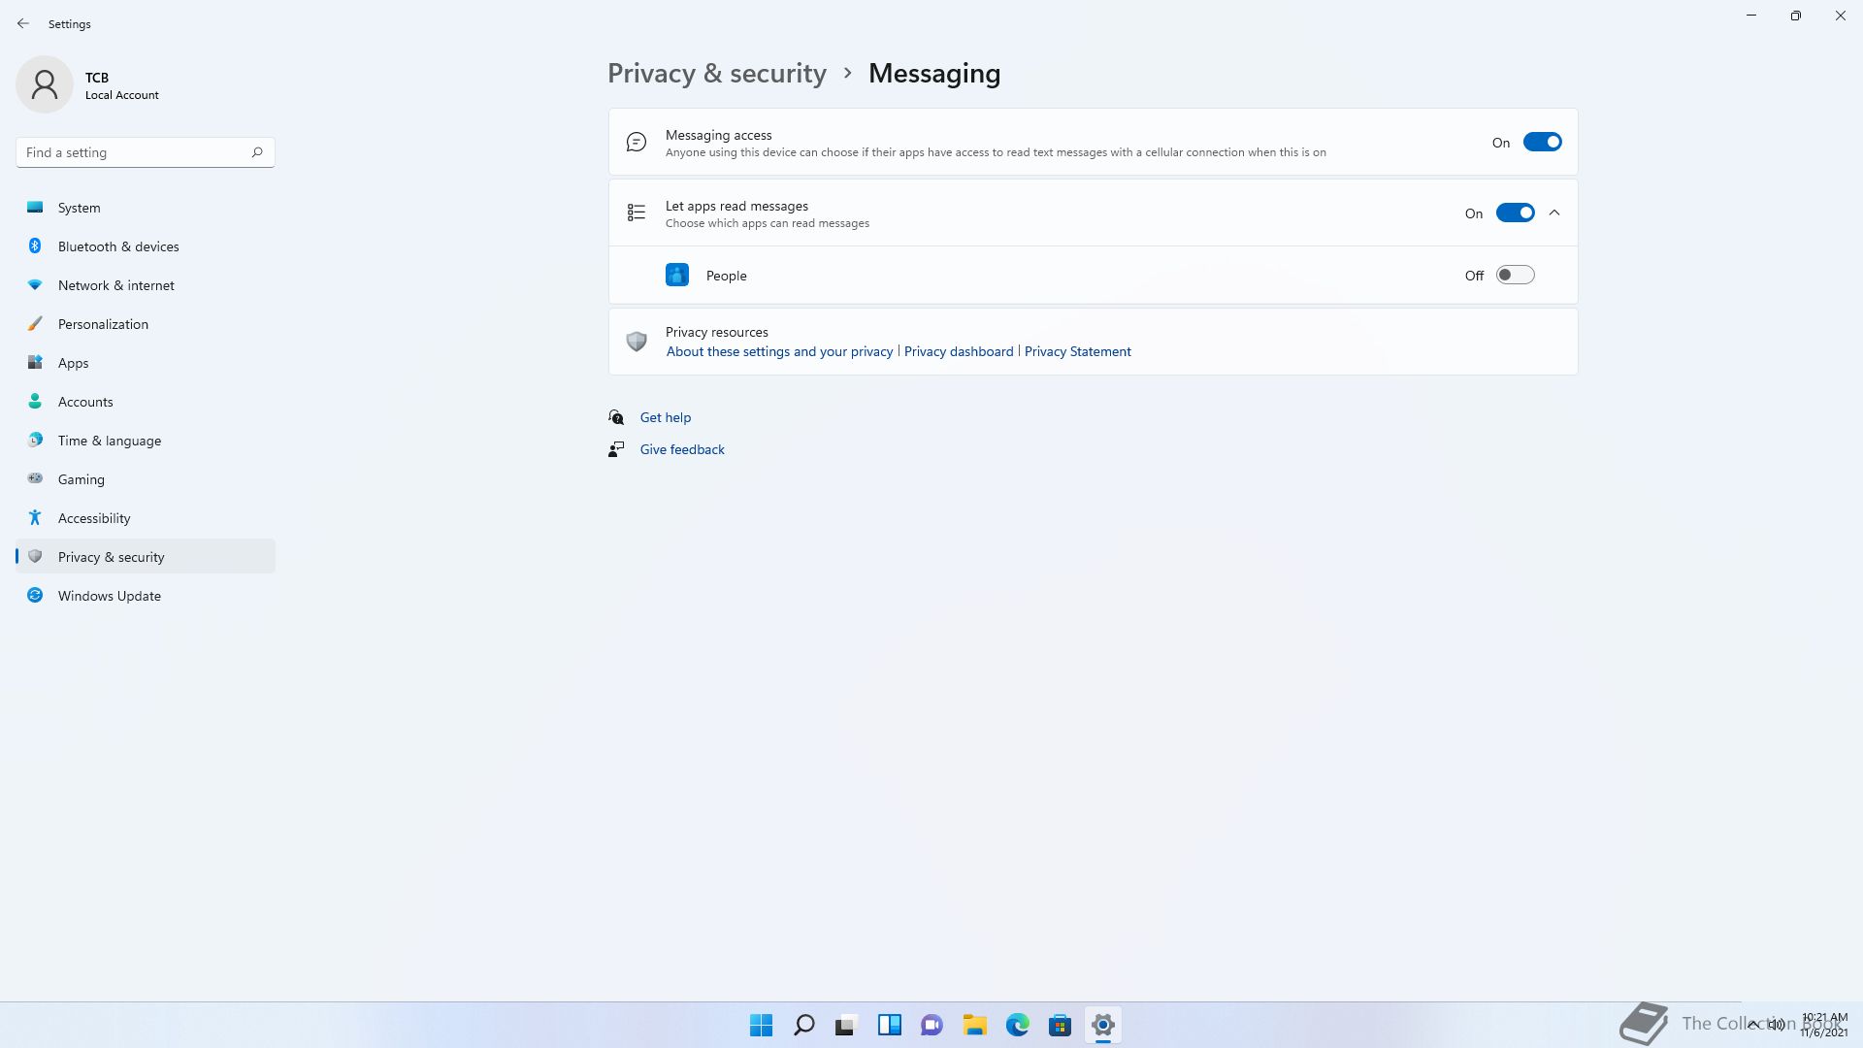Open Widgets from the taskbar
Viewport: 1863px width, 1048px height.
click(889, 1025)
